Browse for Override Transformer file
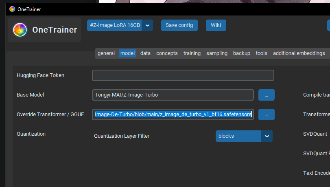Image resolution: width=330 pixels, height=187 pixels. coord(267,114)
